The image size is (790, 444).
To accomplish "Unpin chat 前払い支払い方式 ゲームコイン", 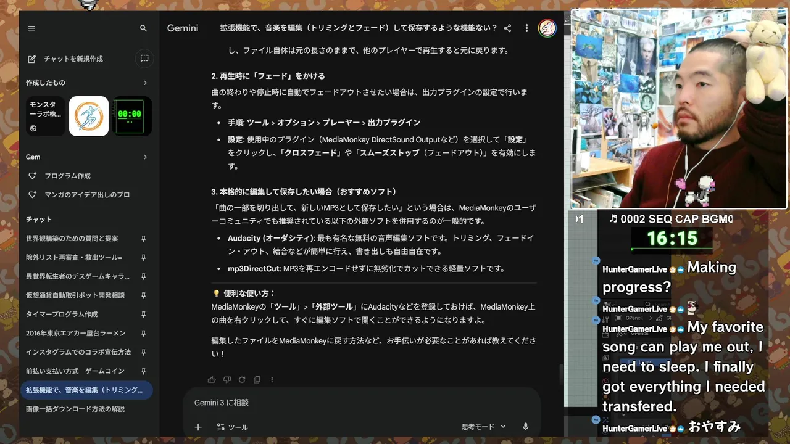I will coord(143,371).
